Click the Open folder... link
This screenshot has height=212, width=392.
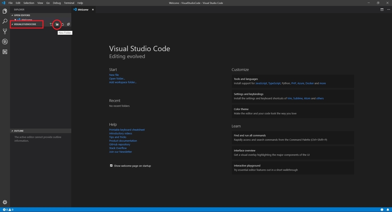[117, 79]
